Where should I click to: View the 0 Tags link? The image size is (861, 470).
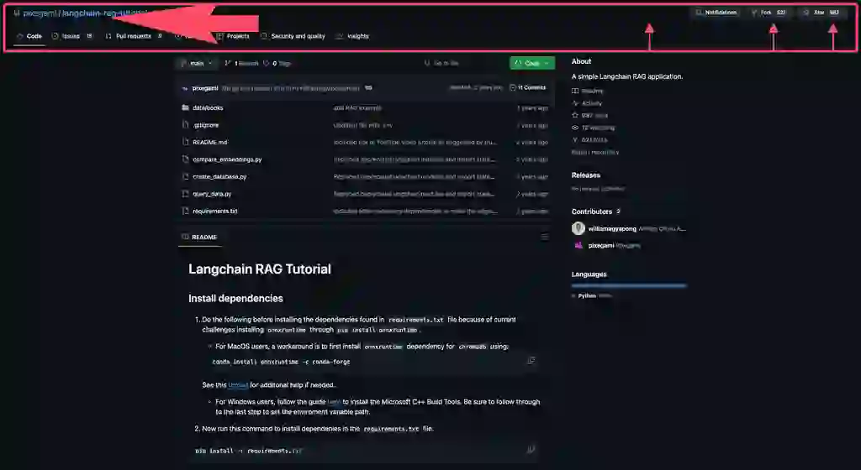pyautogui.click(x=277, y=64)
